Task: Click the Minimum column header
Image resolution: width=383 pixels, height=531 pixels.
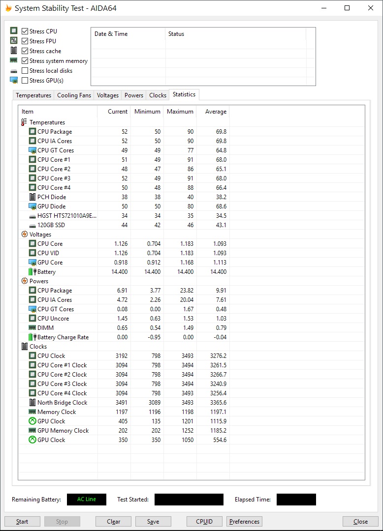Action: click(x=147, y=112)
